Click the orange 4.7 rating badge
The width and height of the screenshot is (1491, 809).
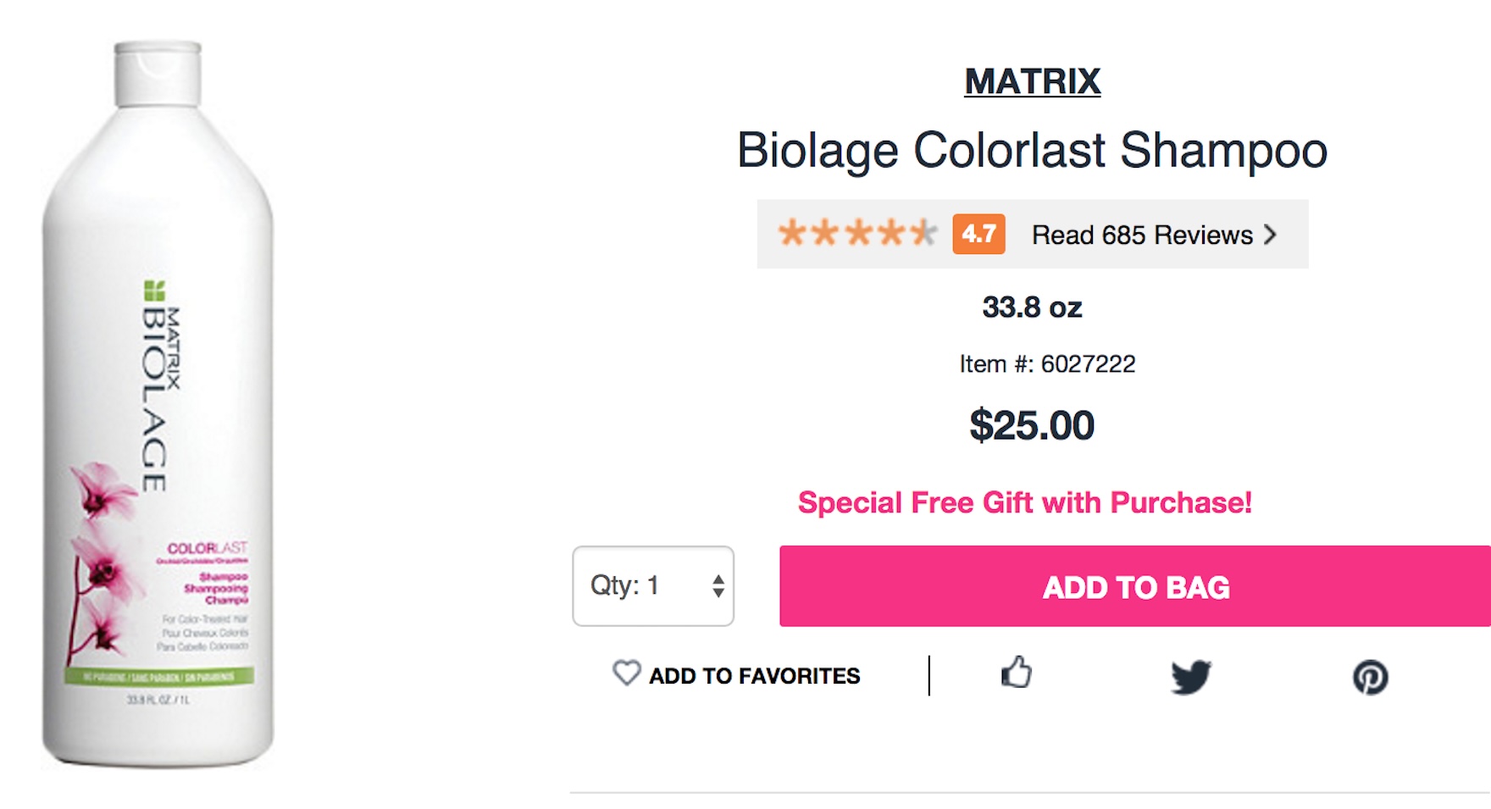click(x=978, y=234)
